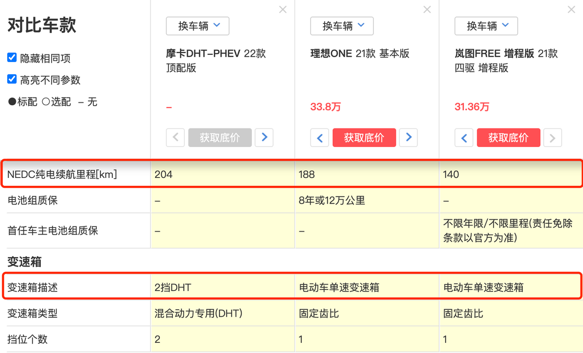The height and width of the screenshot is (353, 583).
Task: Move 岚图FREE column left with arrow
Action: click(464, 138)
